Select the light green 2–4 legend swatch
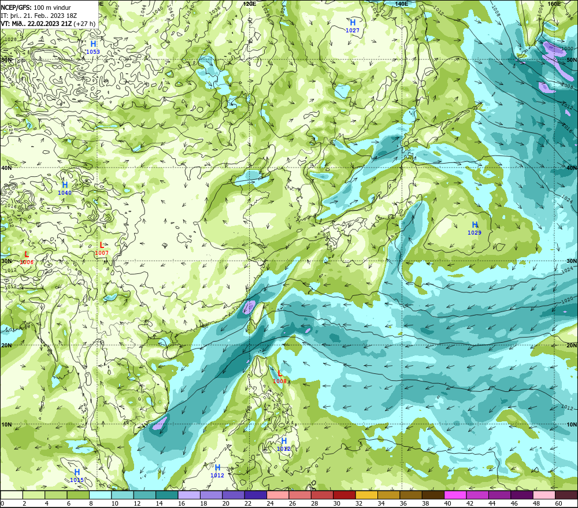 coord(34,495)
